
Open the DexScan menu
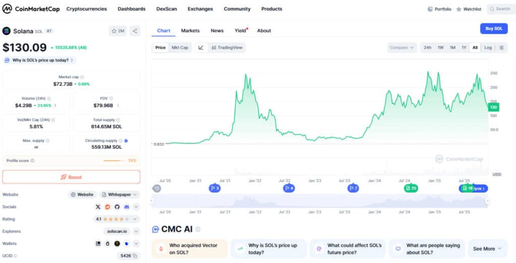166,9
